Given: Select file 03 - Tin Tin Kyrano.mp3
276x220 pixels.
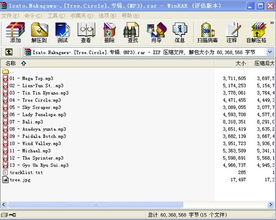Looking at the screenshot, I should click(x=39, y=93).
